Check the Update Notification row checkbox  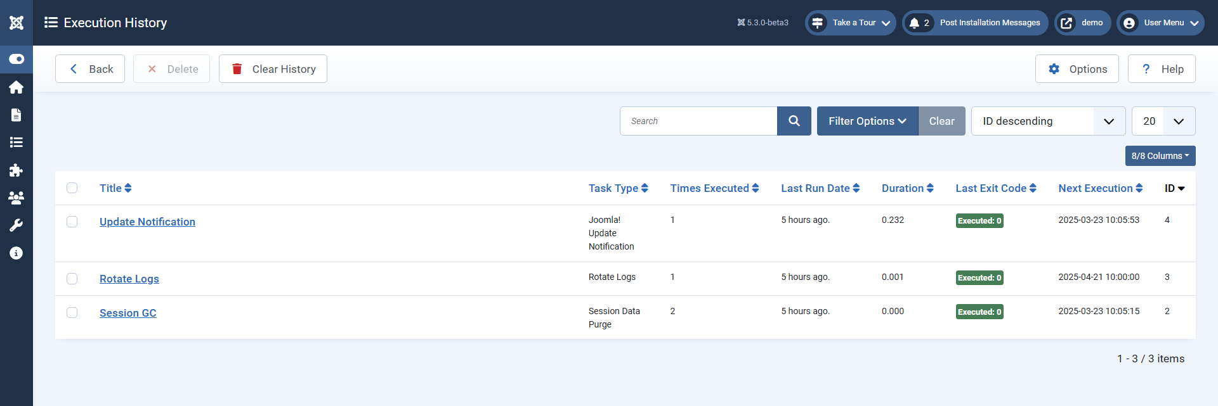click(72, 222)
